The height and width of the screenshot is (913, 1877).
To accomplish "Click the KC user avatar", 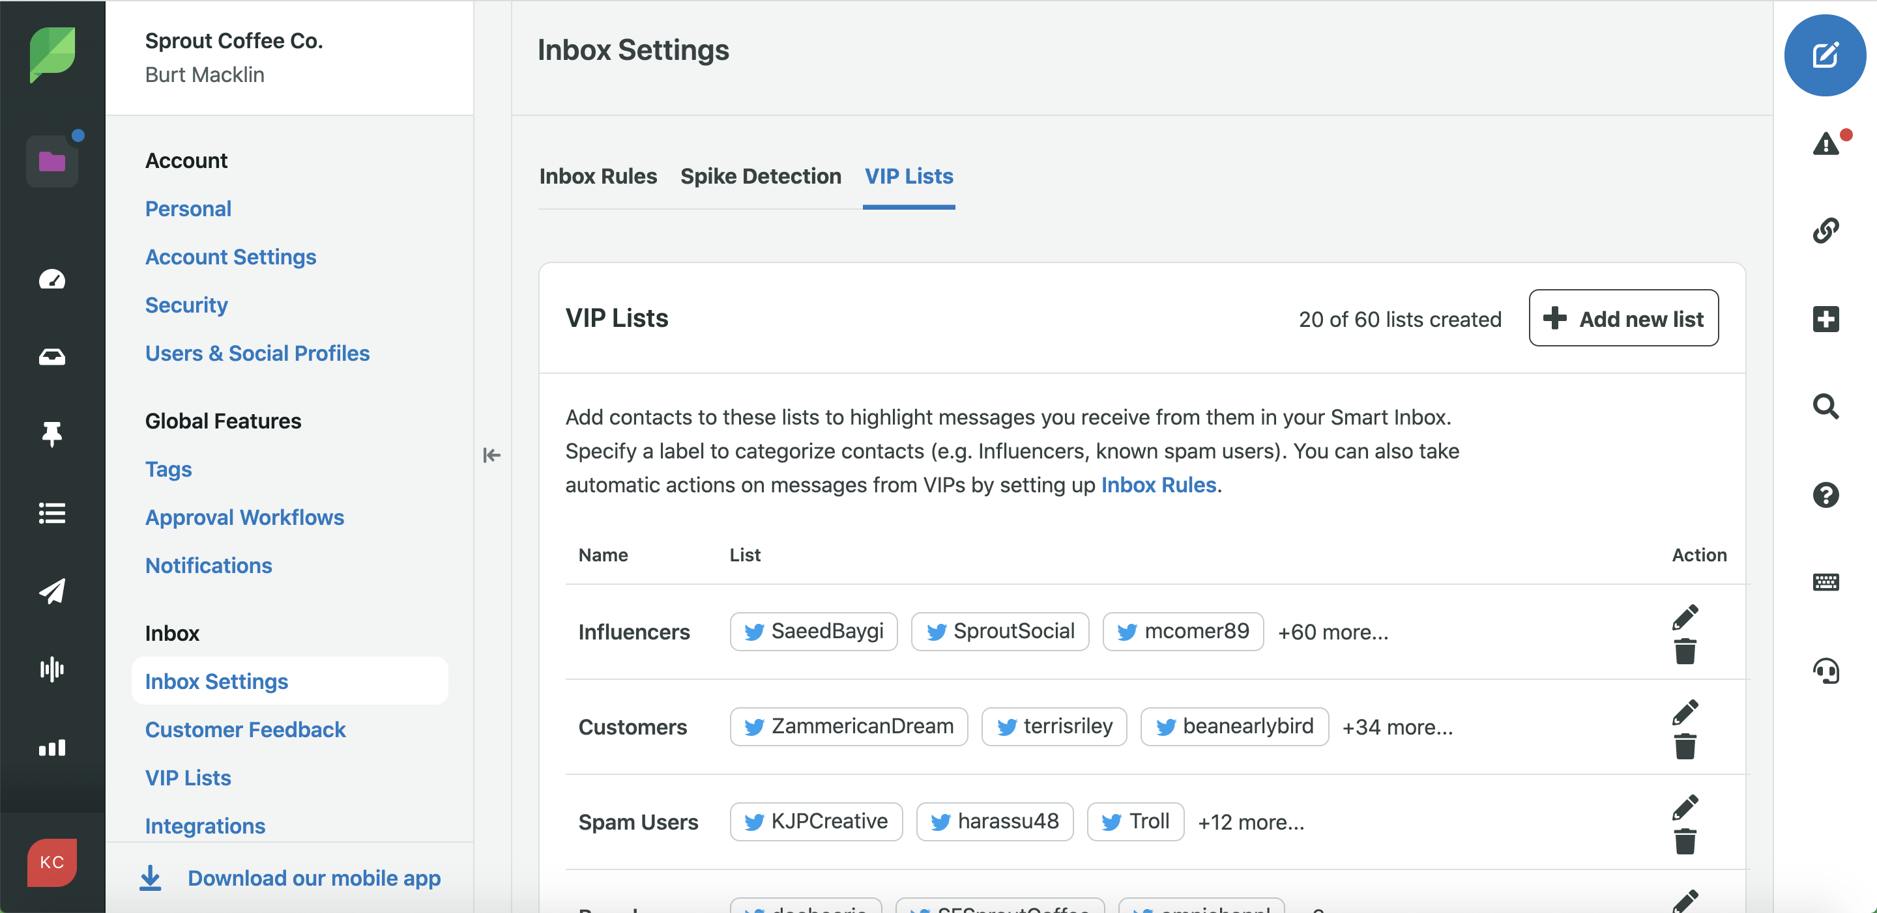I will 52,863.
